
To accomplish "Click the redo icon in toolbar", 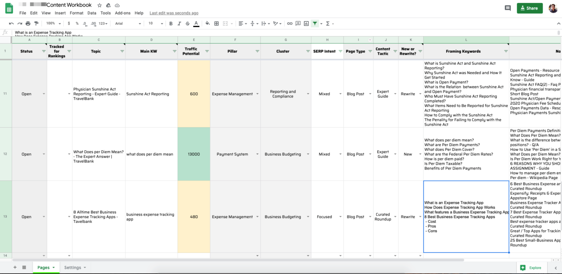I will click(20, 23).
